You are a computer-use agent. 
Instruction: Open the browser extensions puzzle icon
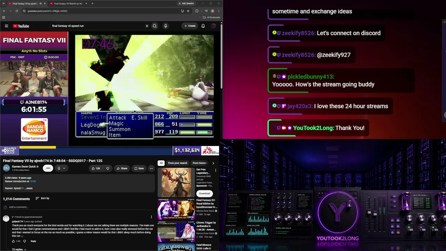click(197, 11)
